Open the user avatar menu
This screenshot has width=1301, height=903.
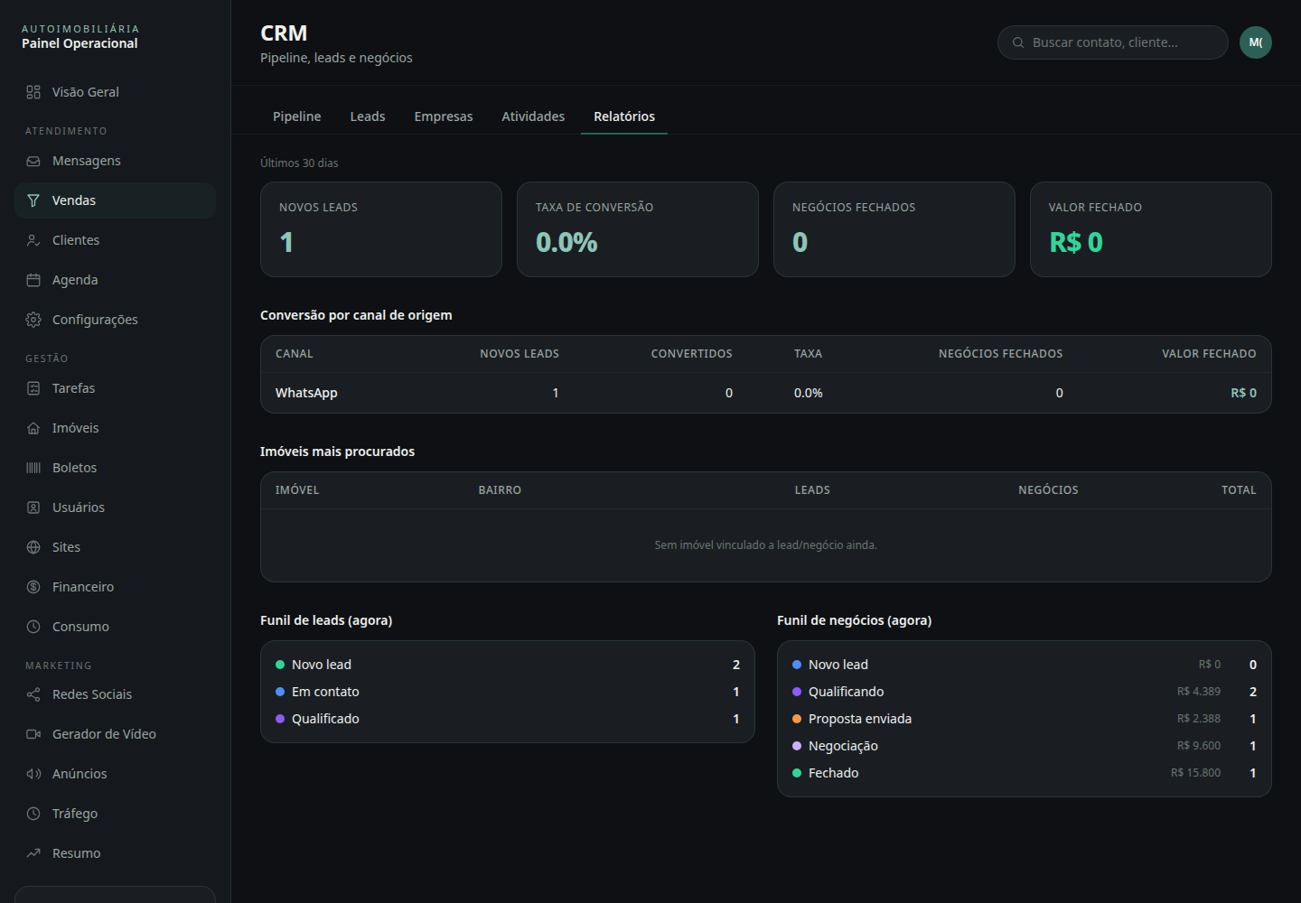[x=1256, y=42]
